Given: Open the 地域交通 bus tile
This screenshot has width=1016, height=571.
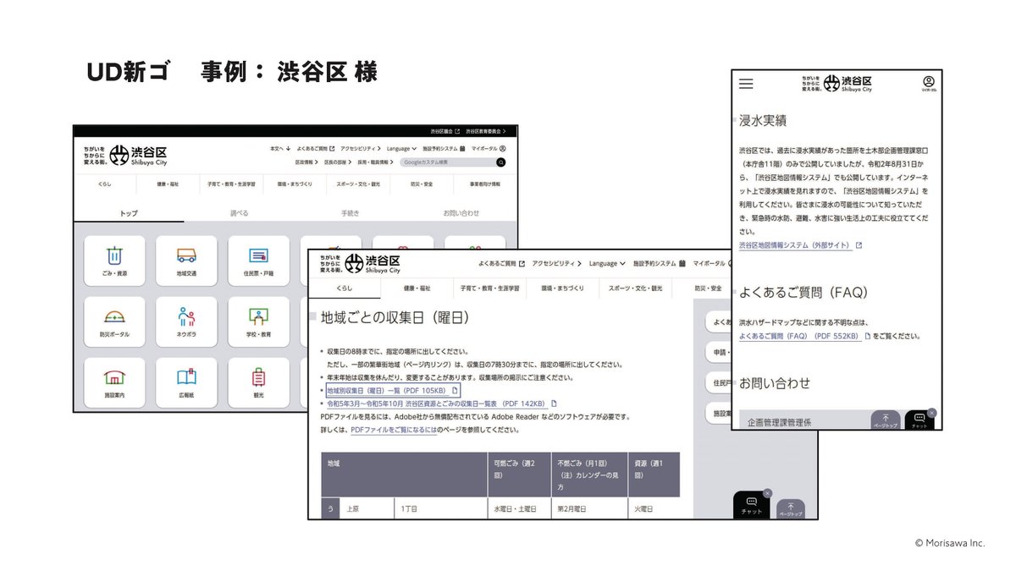Looking at the screenshot, I should tap(186, 261).
